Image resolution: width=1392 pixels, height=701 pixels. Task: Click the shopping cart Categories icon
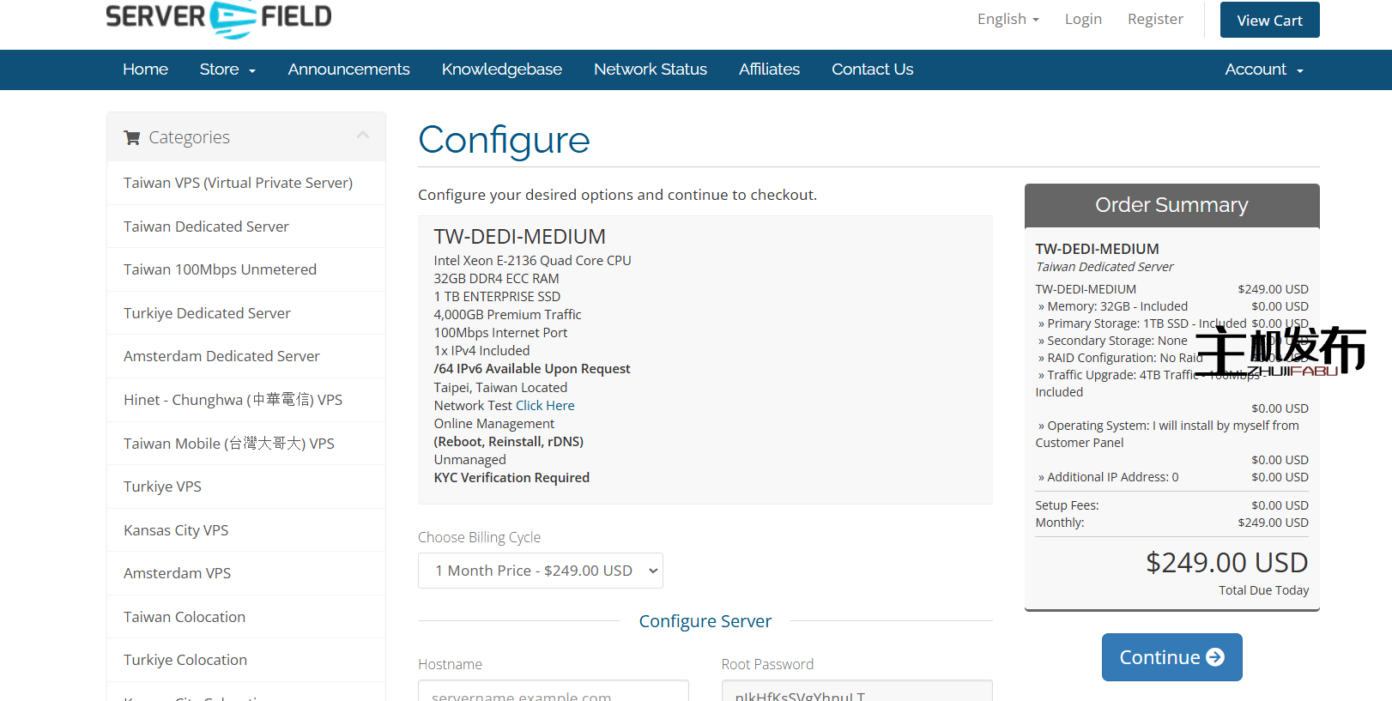(x=132, y=137)
